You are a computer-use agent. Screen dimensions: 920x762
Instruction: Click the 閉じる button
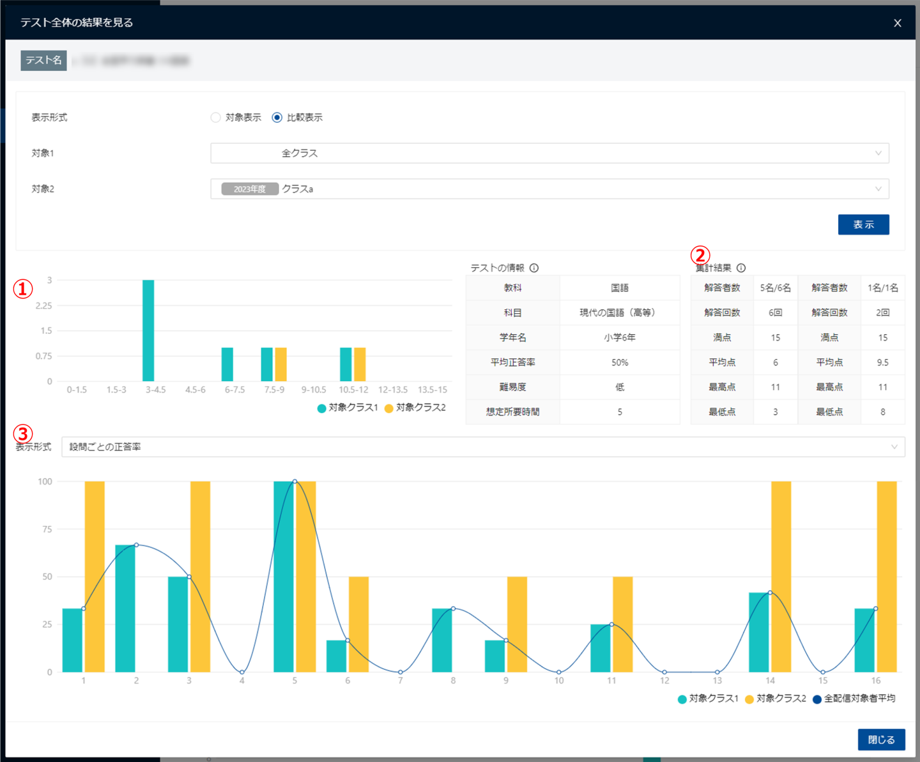coord(881,740)
